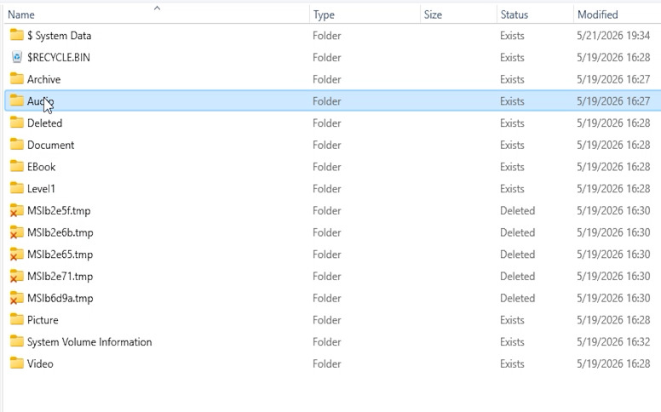Image resolution: width=661 pixels, height=412 pixels.
Task: Select the "$RECYCLE.BIN" entry name
Action: pyautogui.click(x=59, y=57)
